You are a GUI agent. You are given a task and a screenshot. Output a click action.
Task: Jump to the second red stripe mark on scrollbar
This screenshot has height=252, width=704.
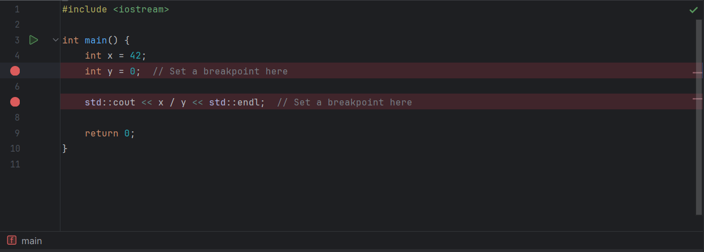pyautogui.click(x=697, y=99)
